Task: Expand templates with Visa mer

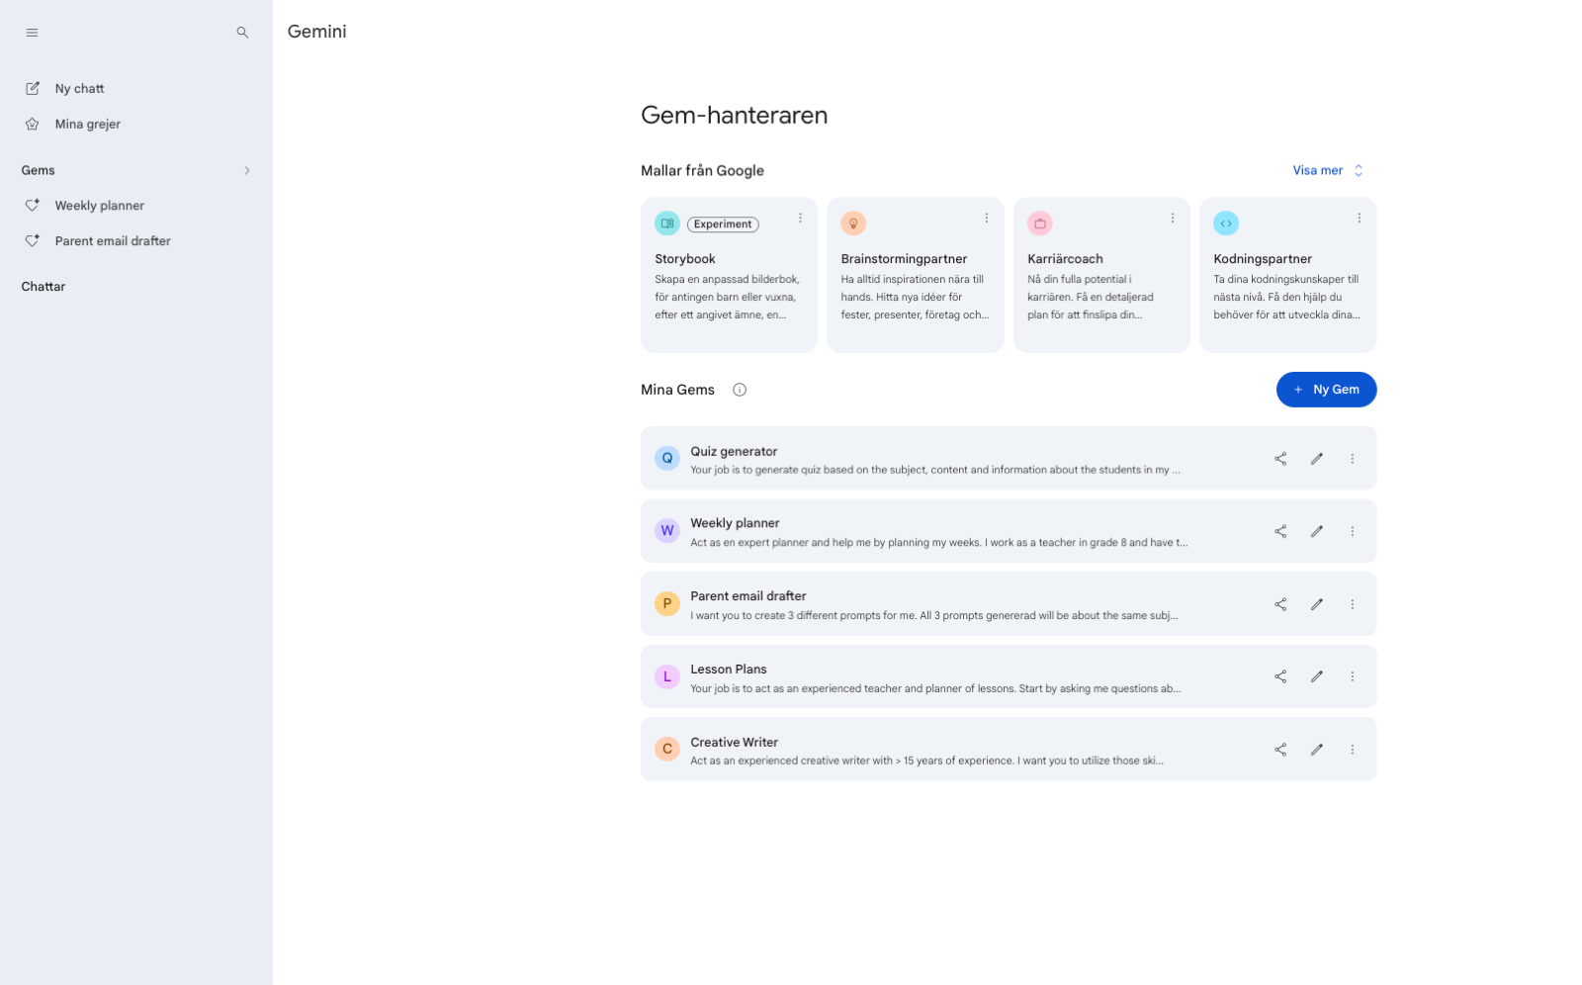Action: click(x=1327, y=171)
